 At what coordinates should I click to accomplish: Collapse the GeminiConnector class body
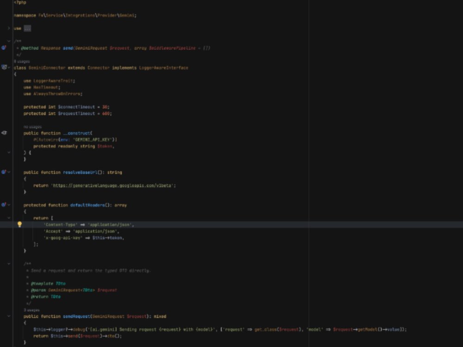point(9,68)
